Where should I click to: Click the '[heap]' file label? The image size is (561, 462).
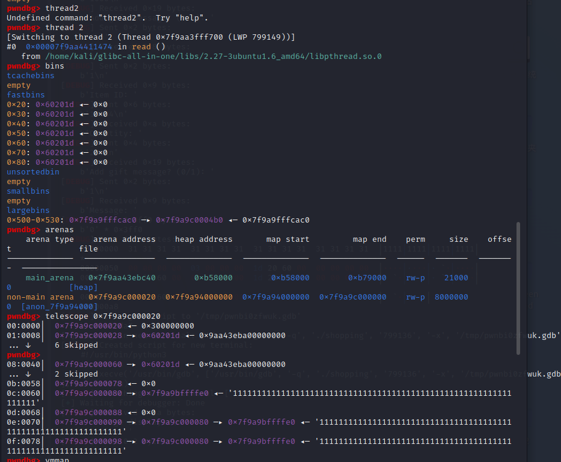(84, 288)
